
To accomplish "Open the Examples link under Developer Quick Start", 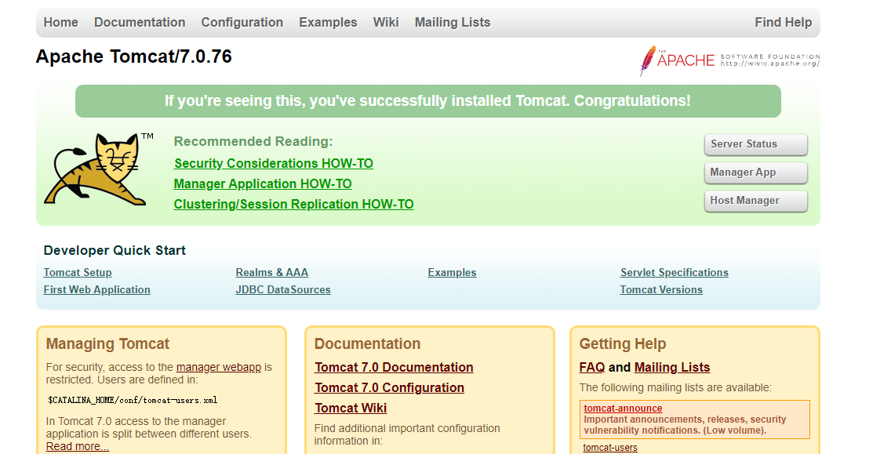I will click(x=452, y=273).
